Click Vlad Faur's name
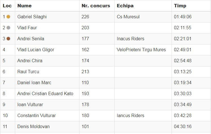 (27, 28)
